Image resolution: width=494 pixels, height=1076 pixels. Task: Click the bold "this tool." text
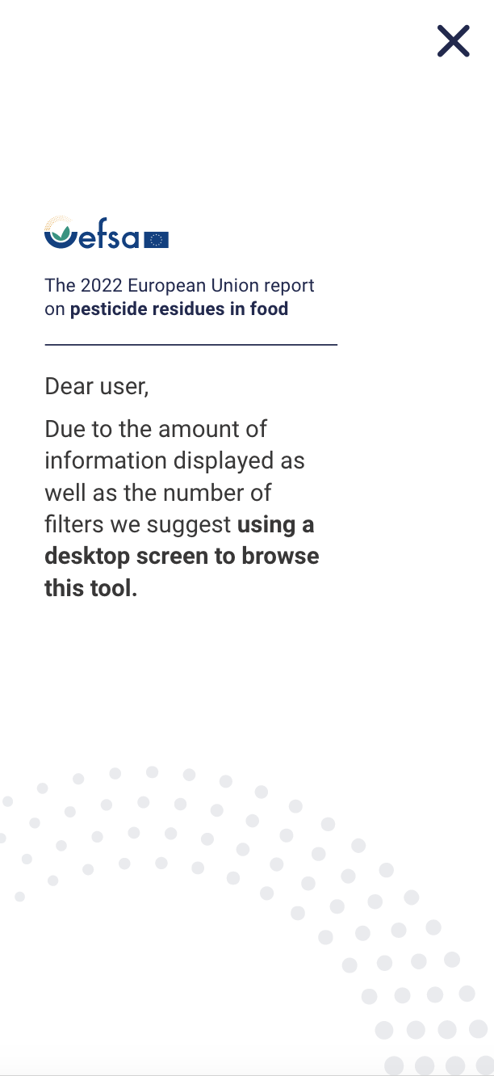91,589
